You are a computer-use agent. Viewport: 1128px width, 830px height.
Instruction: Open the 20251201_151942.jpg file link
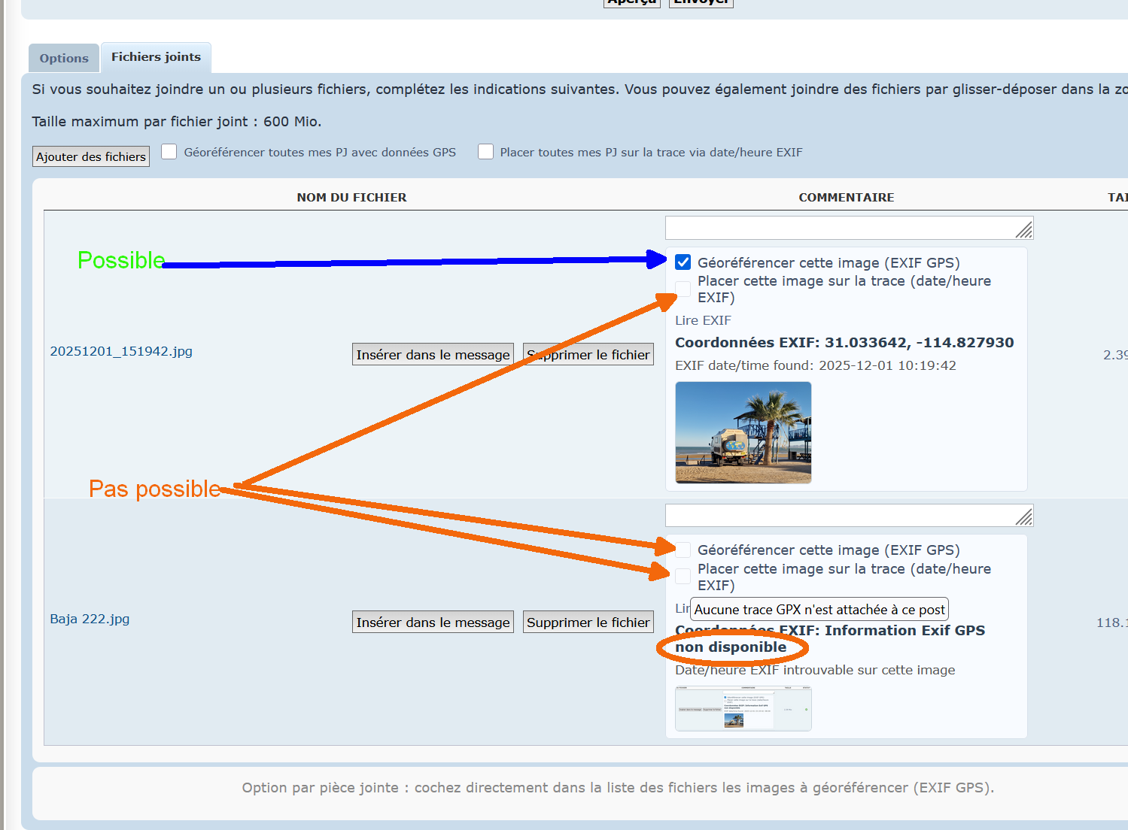(x=121, y=351)
